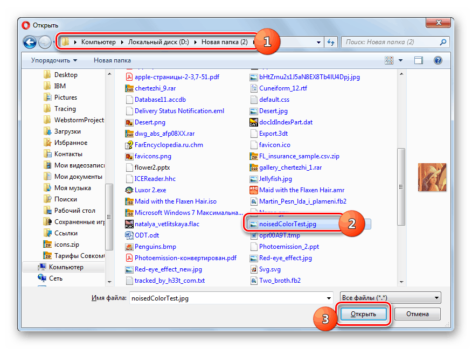Image resolution: width=472 pixels, height=349 pixels.
Task: Click the Opera logo in title bar
Action: pyautogui.click(x=26, y=25)
